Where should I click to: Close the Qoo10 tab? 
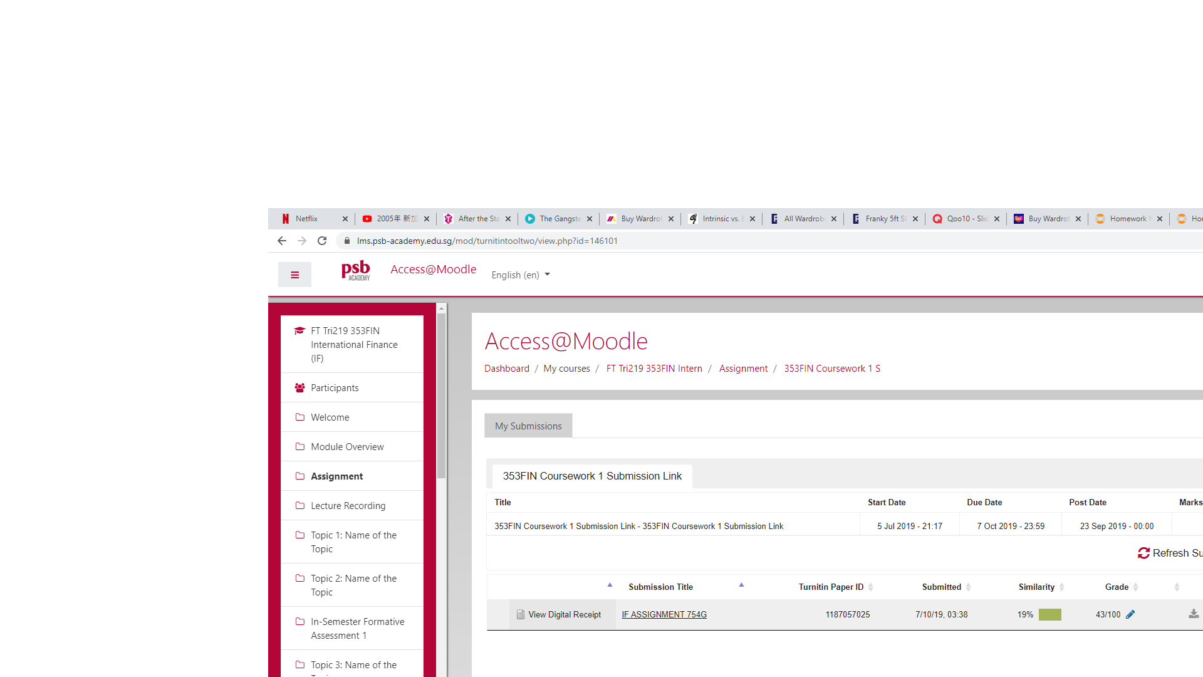(x=996, y=219)
